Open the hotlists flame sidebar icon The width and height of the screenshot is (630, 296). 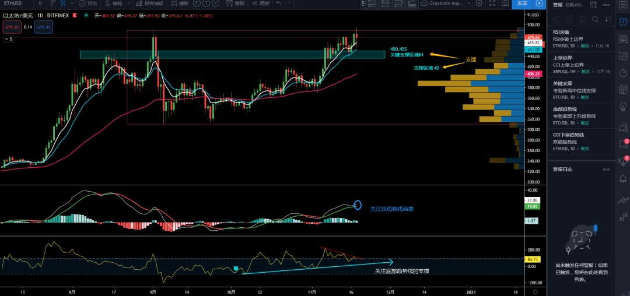click(x=623, y=73)
